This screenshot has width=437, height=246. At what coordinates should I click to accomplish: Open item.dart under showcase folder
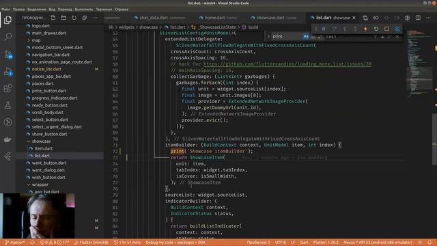(44, 148)
